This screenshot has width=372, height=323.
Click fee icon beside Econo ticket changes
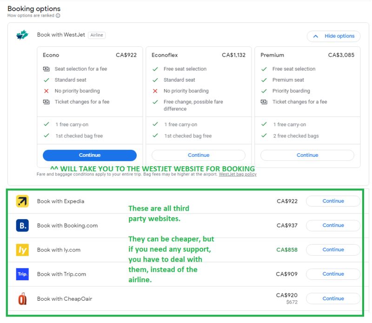(x=46, y=102)
